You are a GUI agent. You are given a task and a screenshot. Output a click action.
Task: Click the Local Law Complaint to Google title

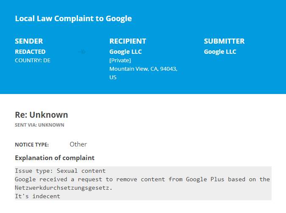point(73,19)
